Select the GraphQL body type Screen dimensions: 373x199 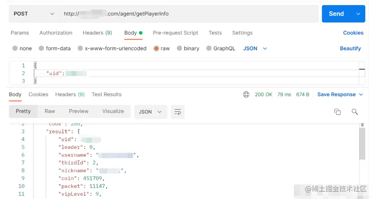click(221, 48)
